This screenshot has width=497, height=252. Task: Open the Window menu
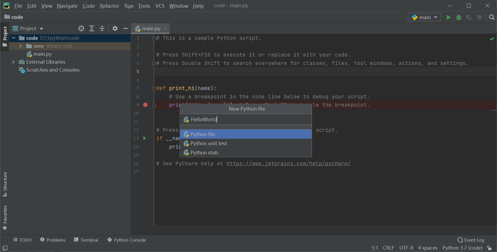tap(179, 6)
